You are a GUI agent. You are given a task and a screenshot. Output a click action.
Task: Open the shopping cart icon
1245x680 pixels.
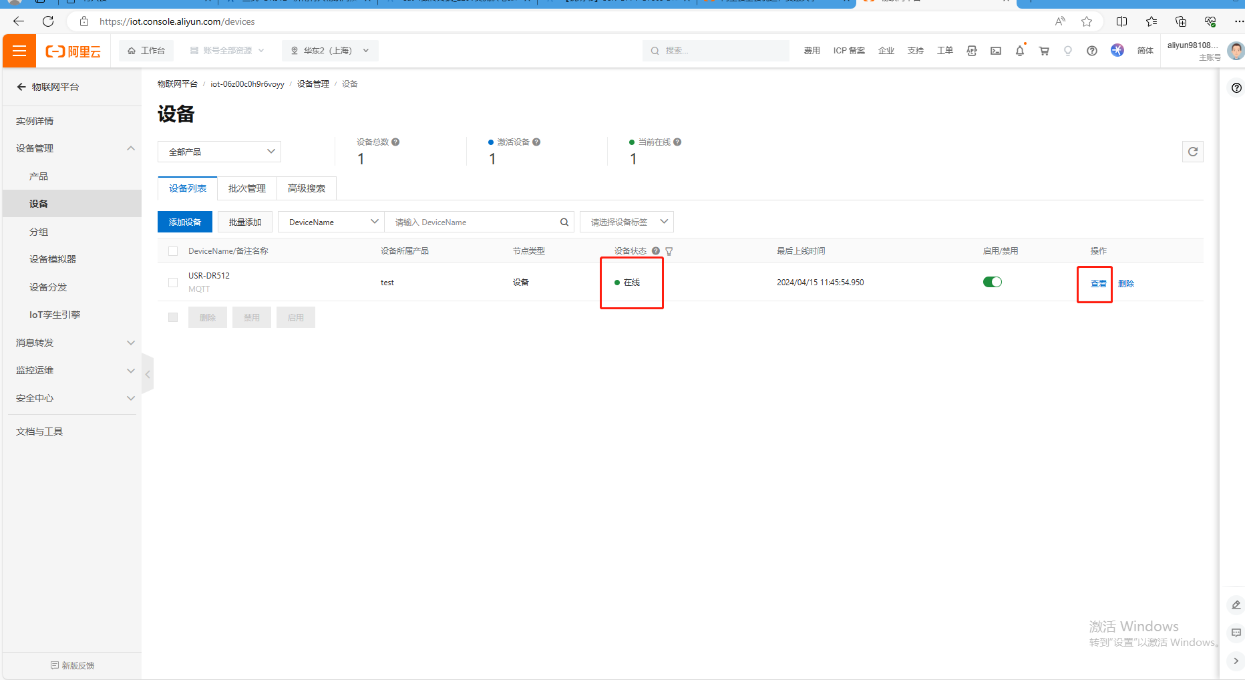coord(1044,51)
